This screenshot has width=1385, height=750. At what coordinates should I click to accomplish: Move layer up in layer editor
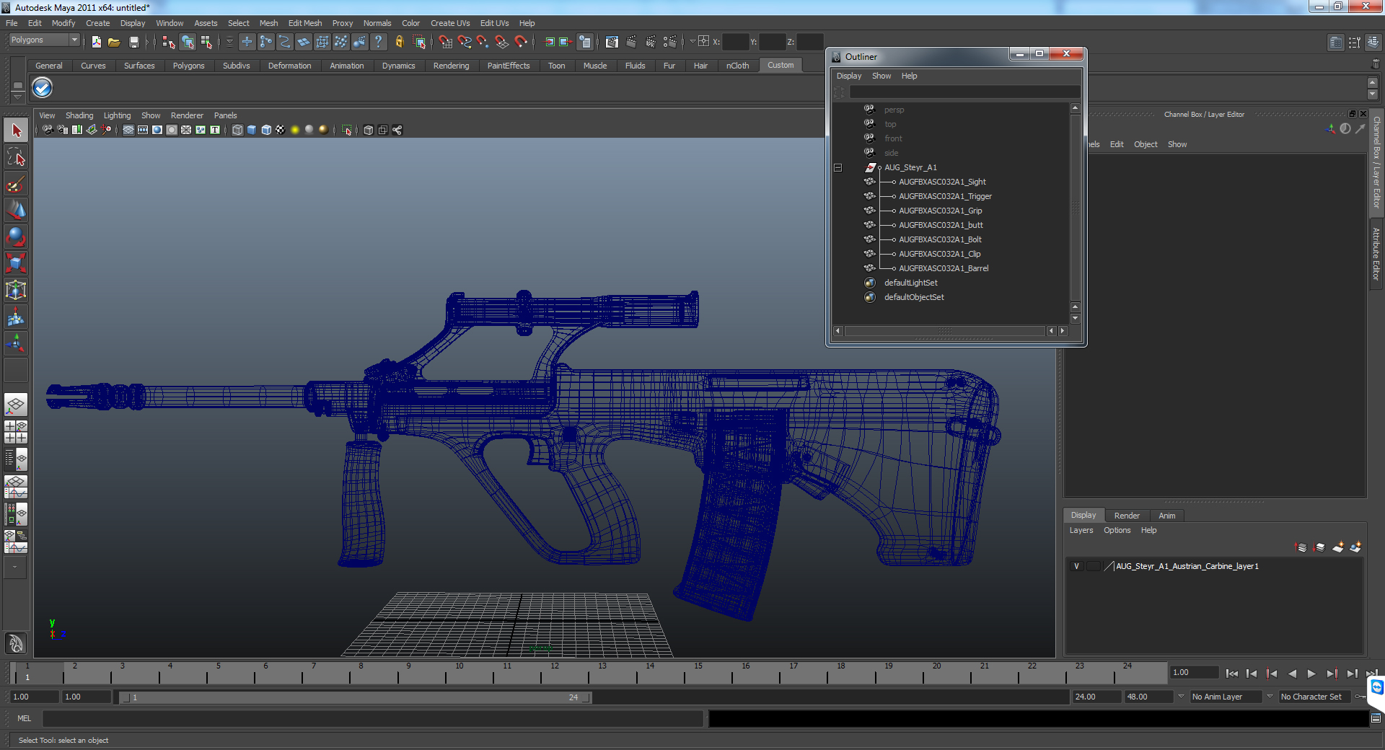click(1301, 548)
